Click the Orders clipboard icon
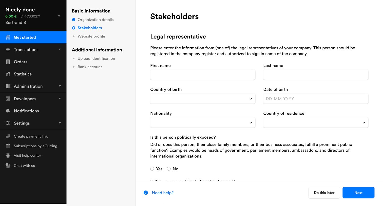 point(8,62)
